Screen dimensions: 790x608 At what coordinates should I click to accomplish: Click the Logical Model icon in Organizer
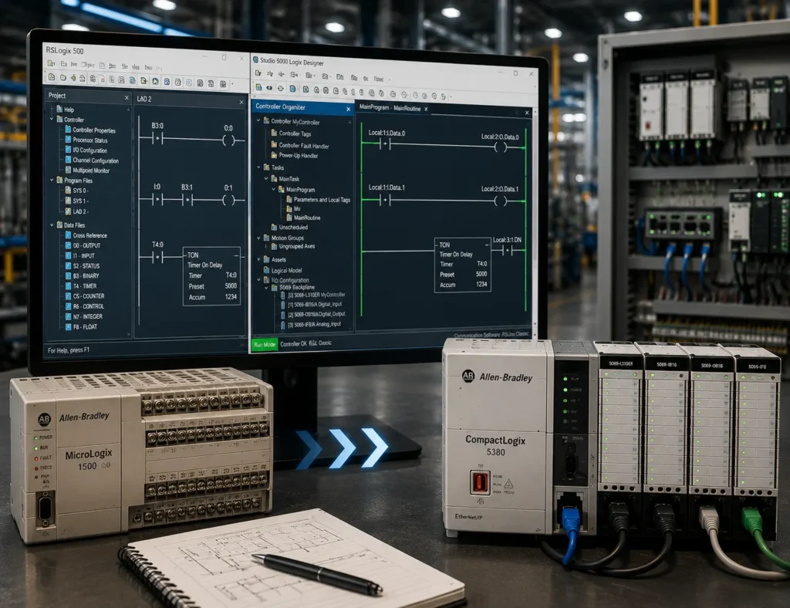click(266, 270)
